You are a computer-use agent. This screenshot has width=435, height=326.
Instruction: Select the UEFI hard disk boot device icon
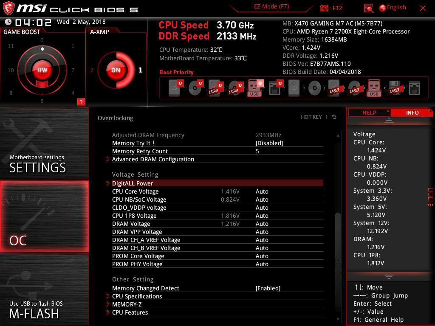pos(175,88)
